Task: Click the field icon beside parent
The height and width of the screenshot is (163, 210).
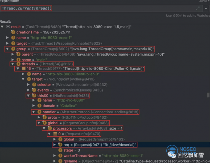Action: (x=18, y=54)
